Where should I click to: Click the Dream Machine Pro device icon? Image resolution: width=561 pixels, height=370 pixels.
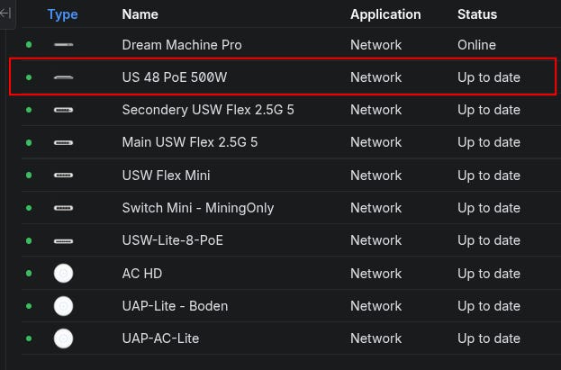63,45
